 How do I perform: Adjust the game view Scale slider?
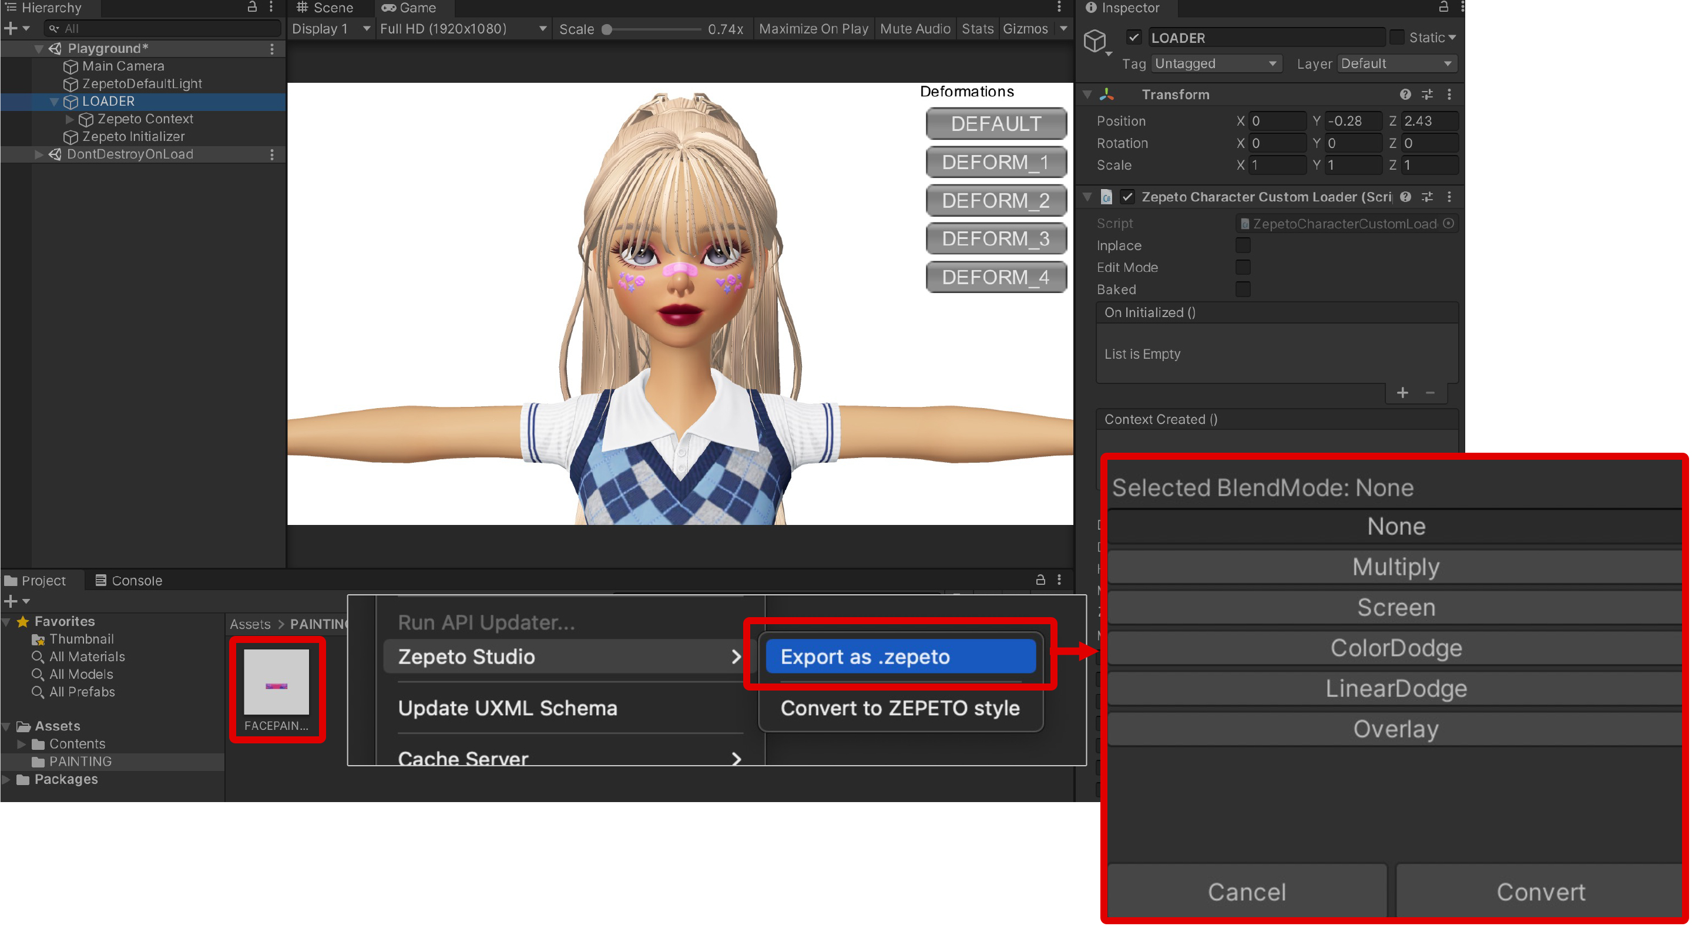pyautogui.click(x=607, y=29)
